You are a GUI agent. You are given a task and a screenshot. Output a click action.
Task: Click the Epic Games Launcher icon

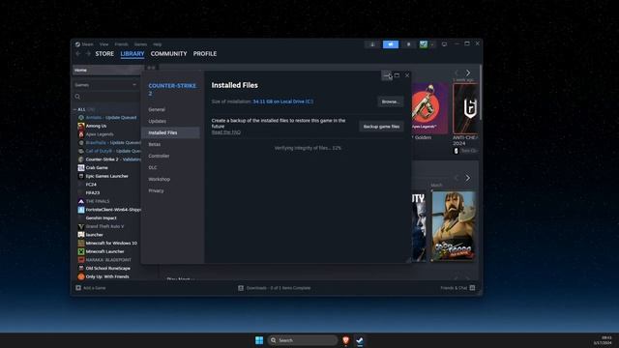[81, 176]
